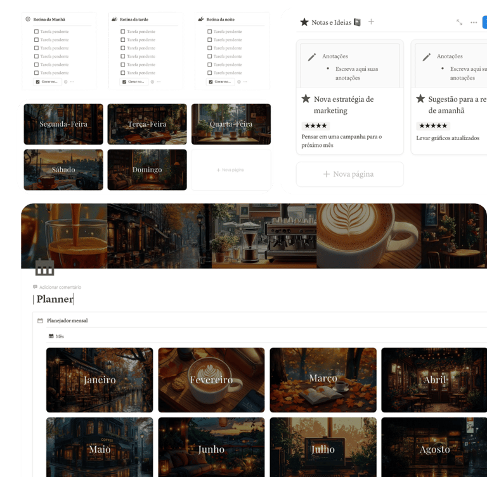The height and width of the screenshot is (477, 487).
Task: Open the ellipsis menu in Rotina da noite card
Action: click(245, 82)
